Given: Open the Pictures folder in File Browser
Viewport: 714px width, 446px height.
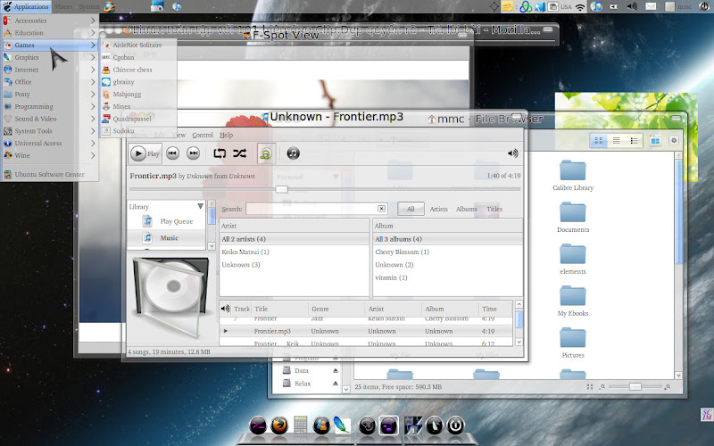Looking at the screenshot, I should (573, 343).
